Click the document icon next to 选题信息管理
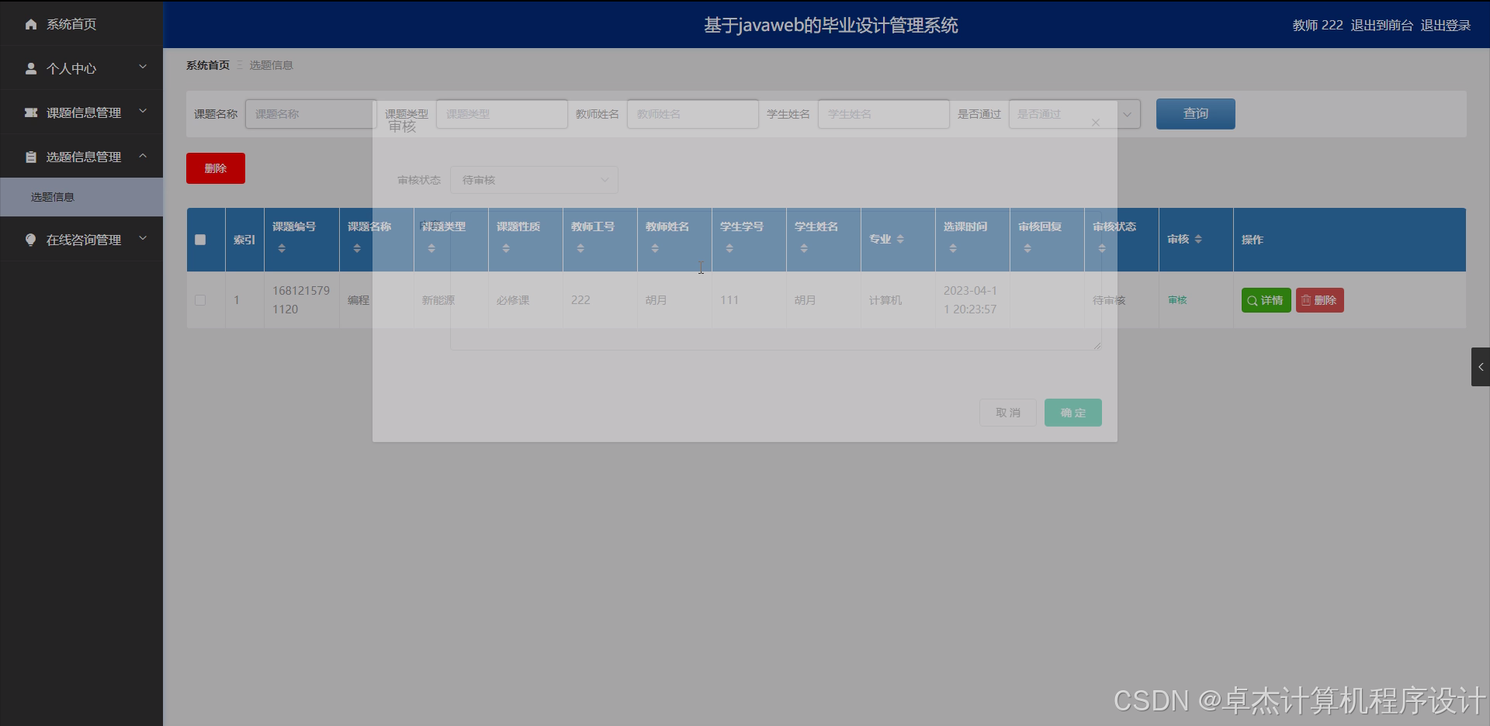 (31, 157)
